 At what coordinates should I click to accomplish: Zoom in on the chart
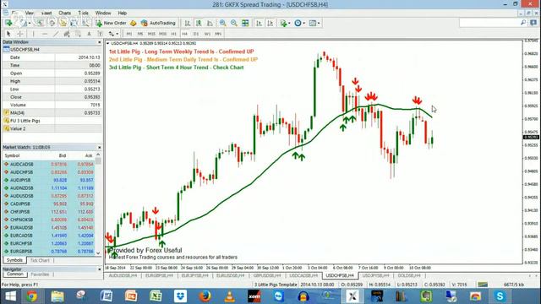[x=223, y=23]
